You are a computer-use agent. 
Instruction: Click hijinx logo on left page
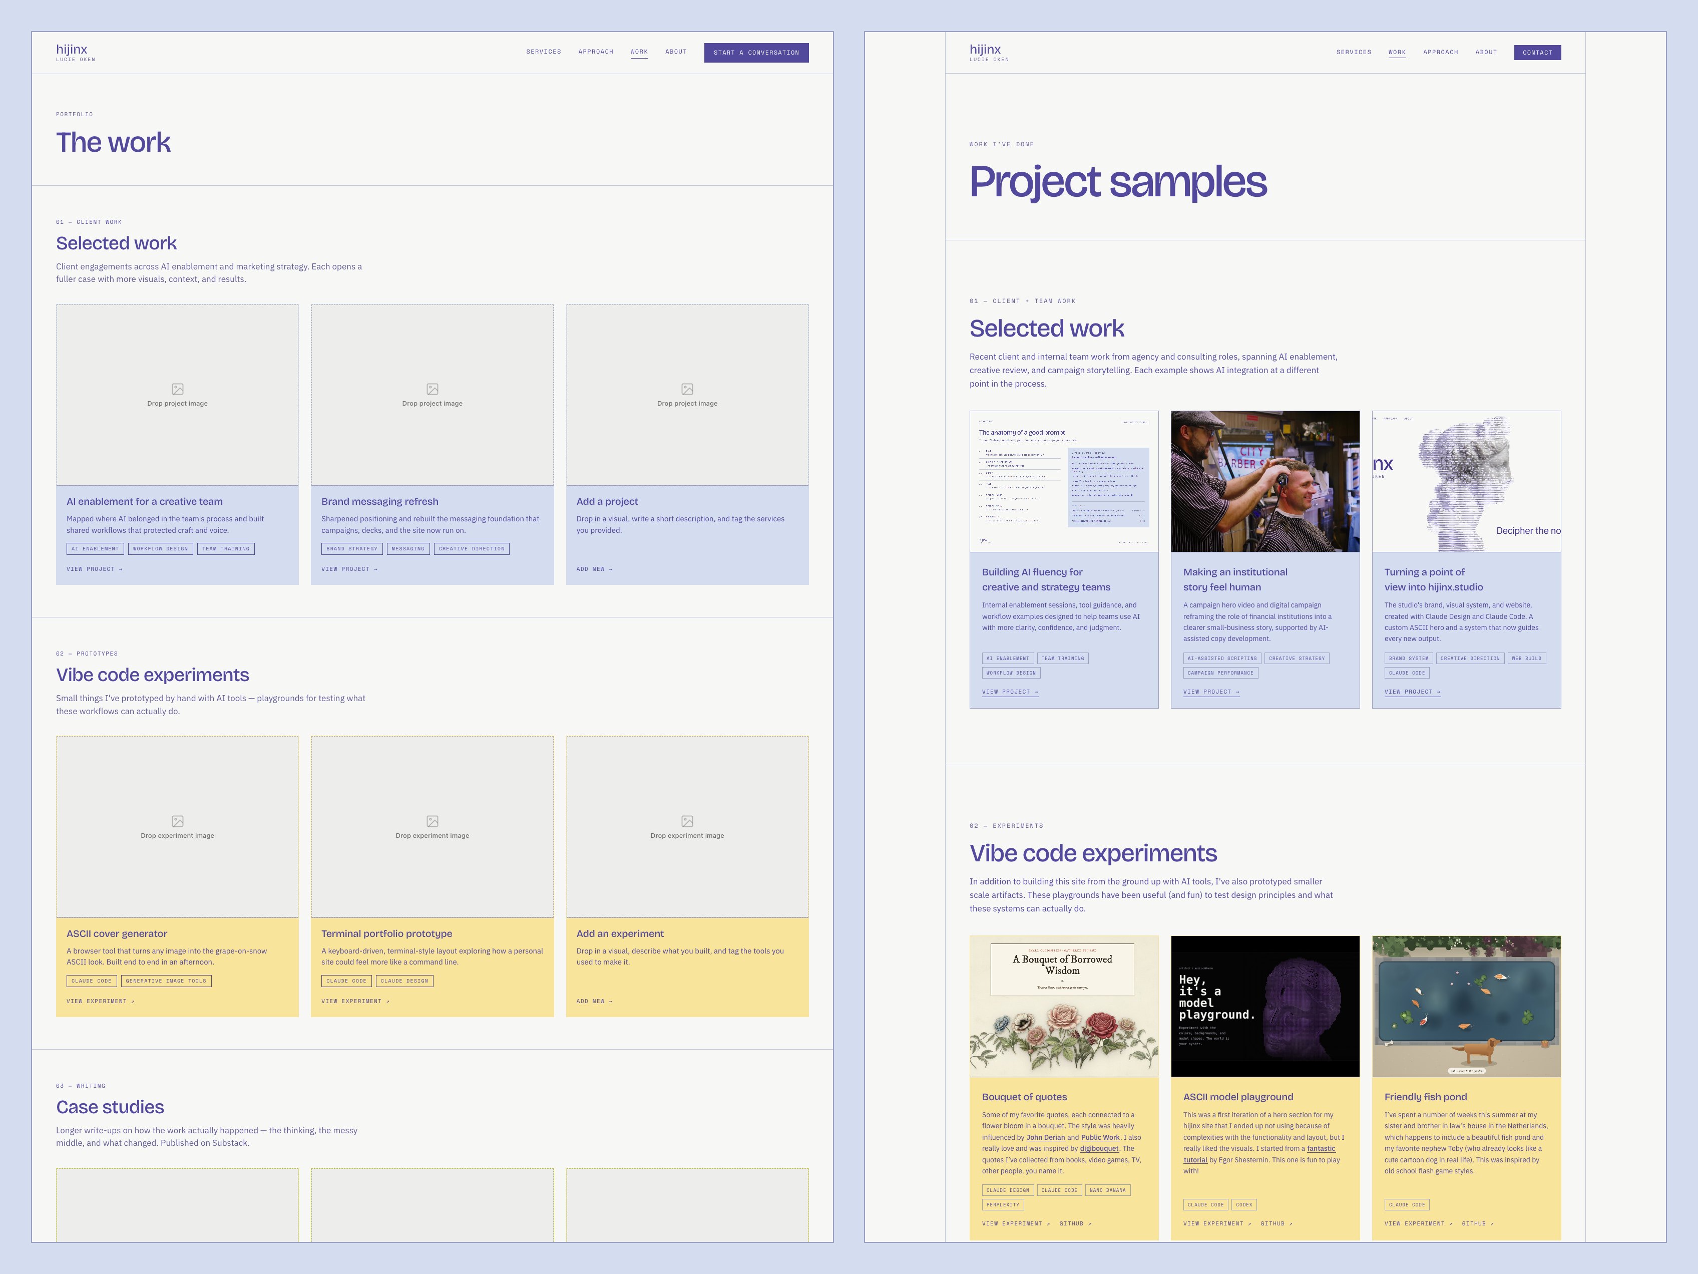[75, 52]
